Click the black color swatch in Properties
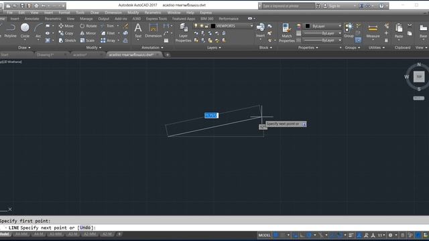This screenshot has width=429, height=241. [308, 26]
